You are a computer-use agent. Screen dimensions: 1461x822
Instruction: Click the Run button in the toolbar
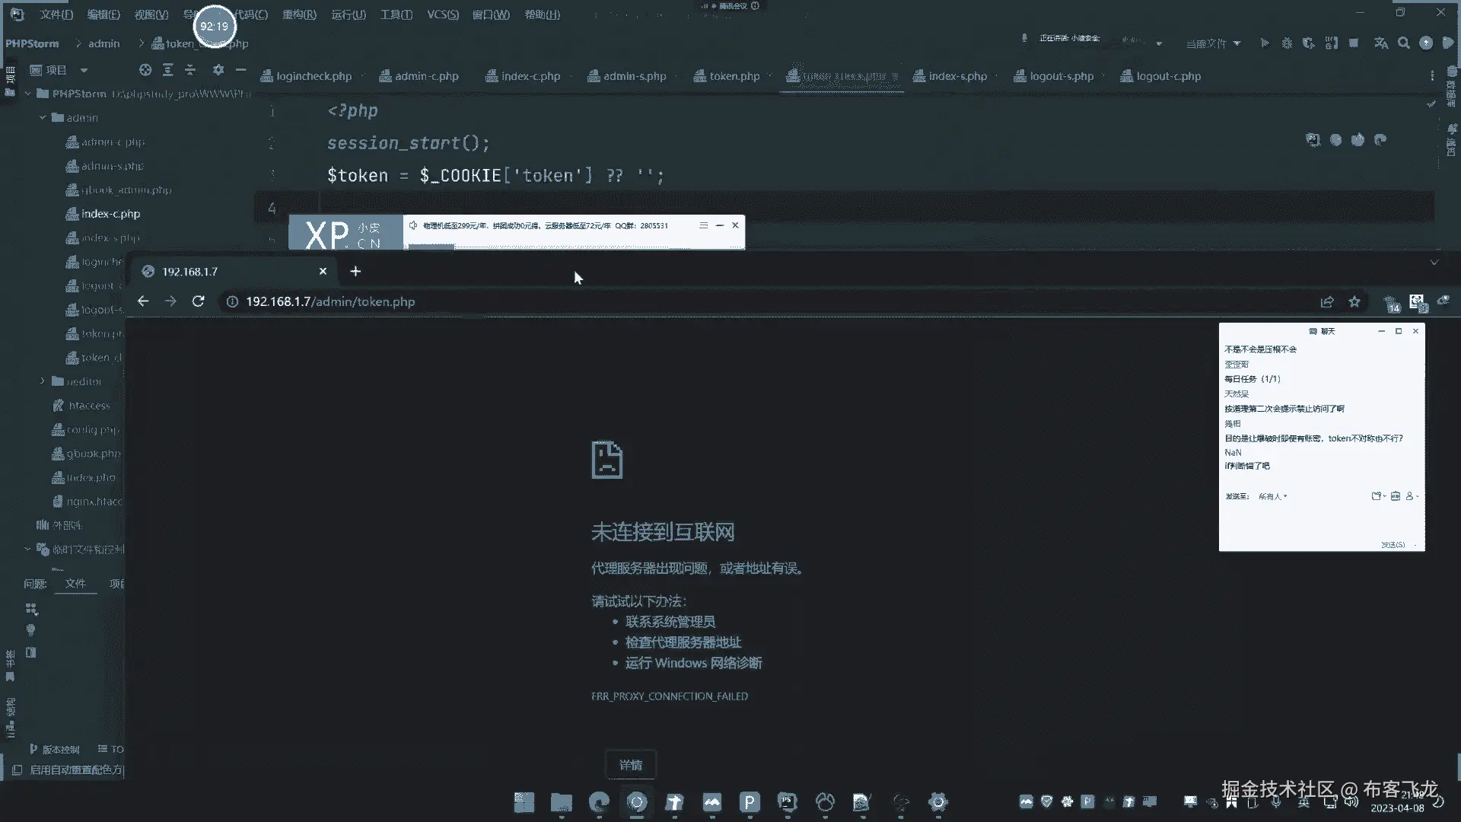(x=1264, y=43)
